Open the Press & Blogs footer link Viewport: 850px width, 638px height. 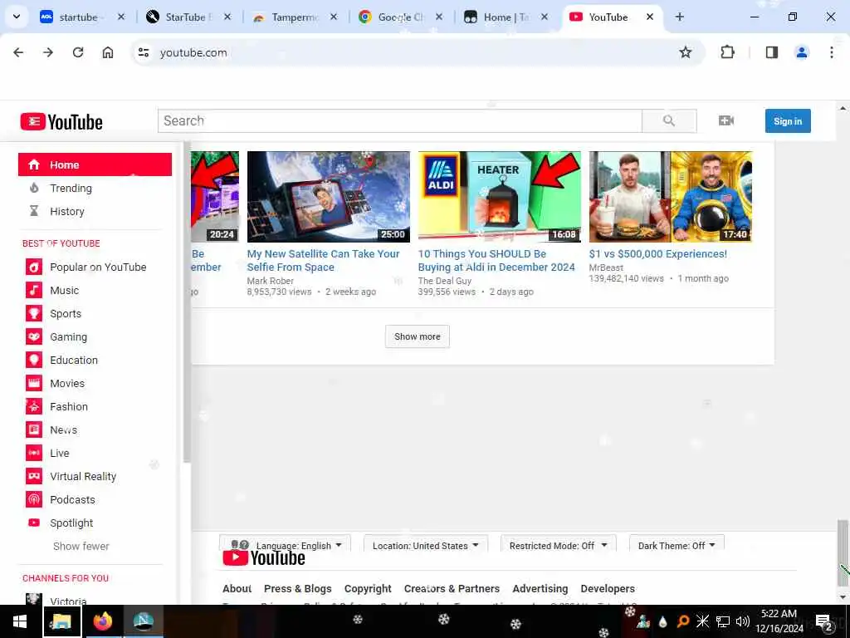(298, 589)
